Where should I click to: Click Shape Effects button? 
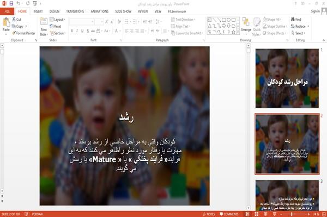pos(274,33)
